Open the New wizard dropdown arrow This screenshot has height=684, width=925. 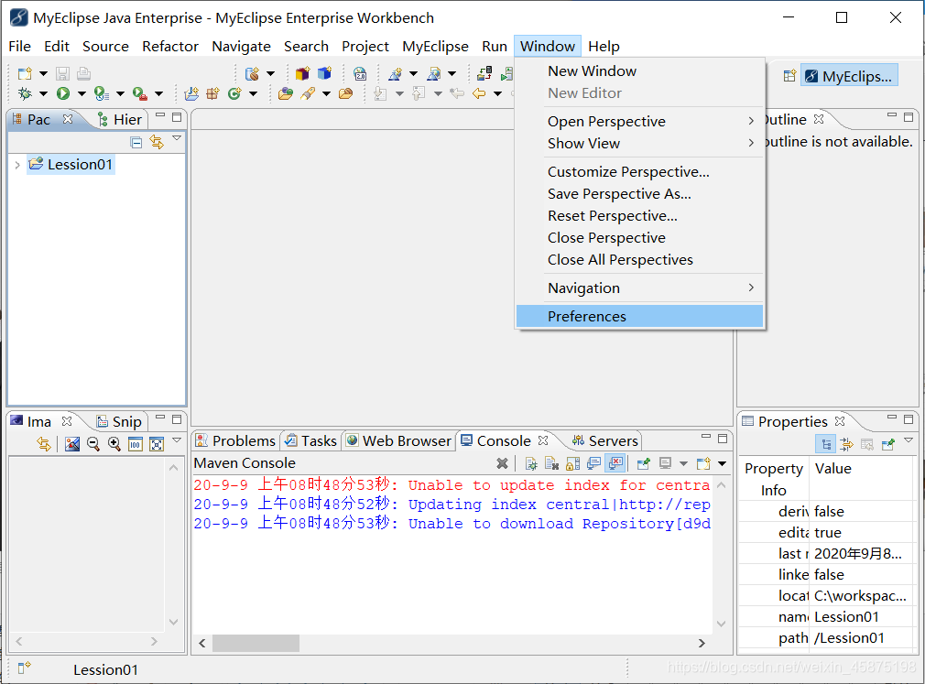43,73
